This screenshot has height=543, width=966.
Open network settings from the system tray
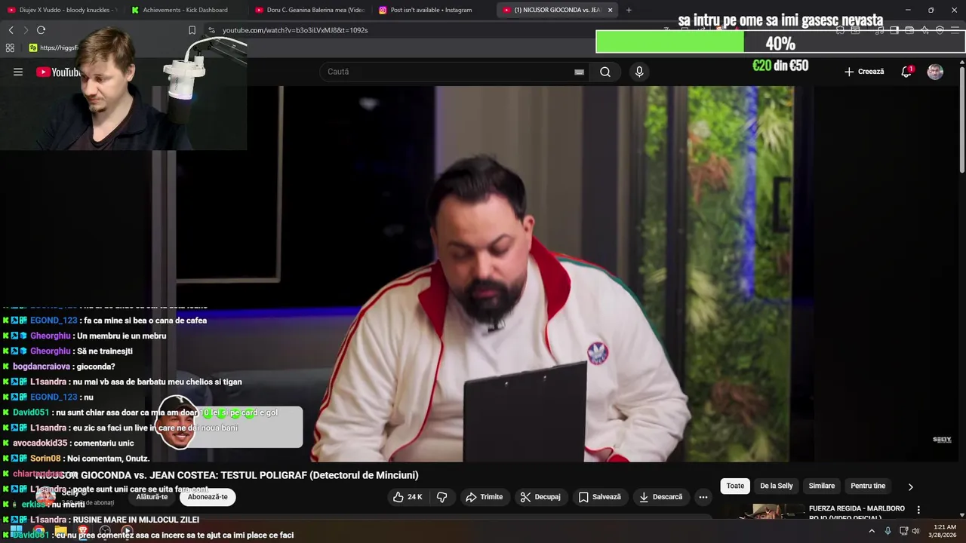coord(903,531)
